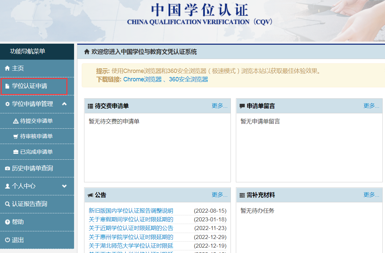385x253 pixels.
Task: Select the document icon next to 学位认证申请
Action: [x=7, y=86]
